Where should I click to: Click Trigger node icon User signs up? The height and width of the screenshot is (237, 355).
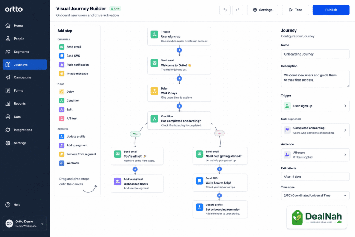click(x=154, y=34)
